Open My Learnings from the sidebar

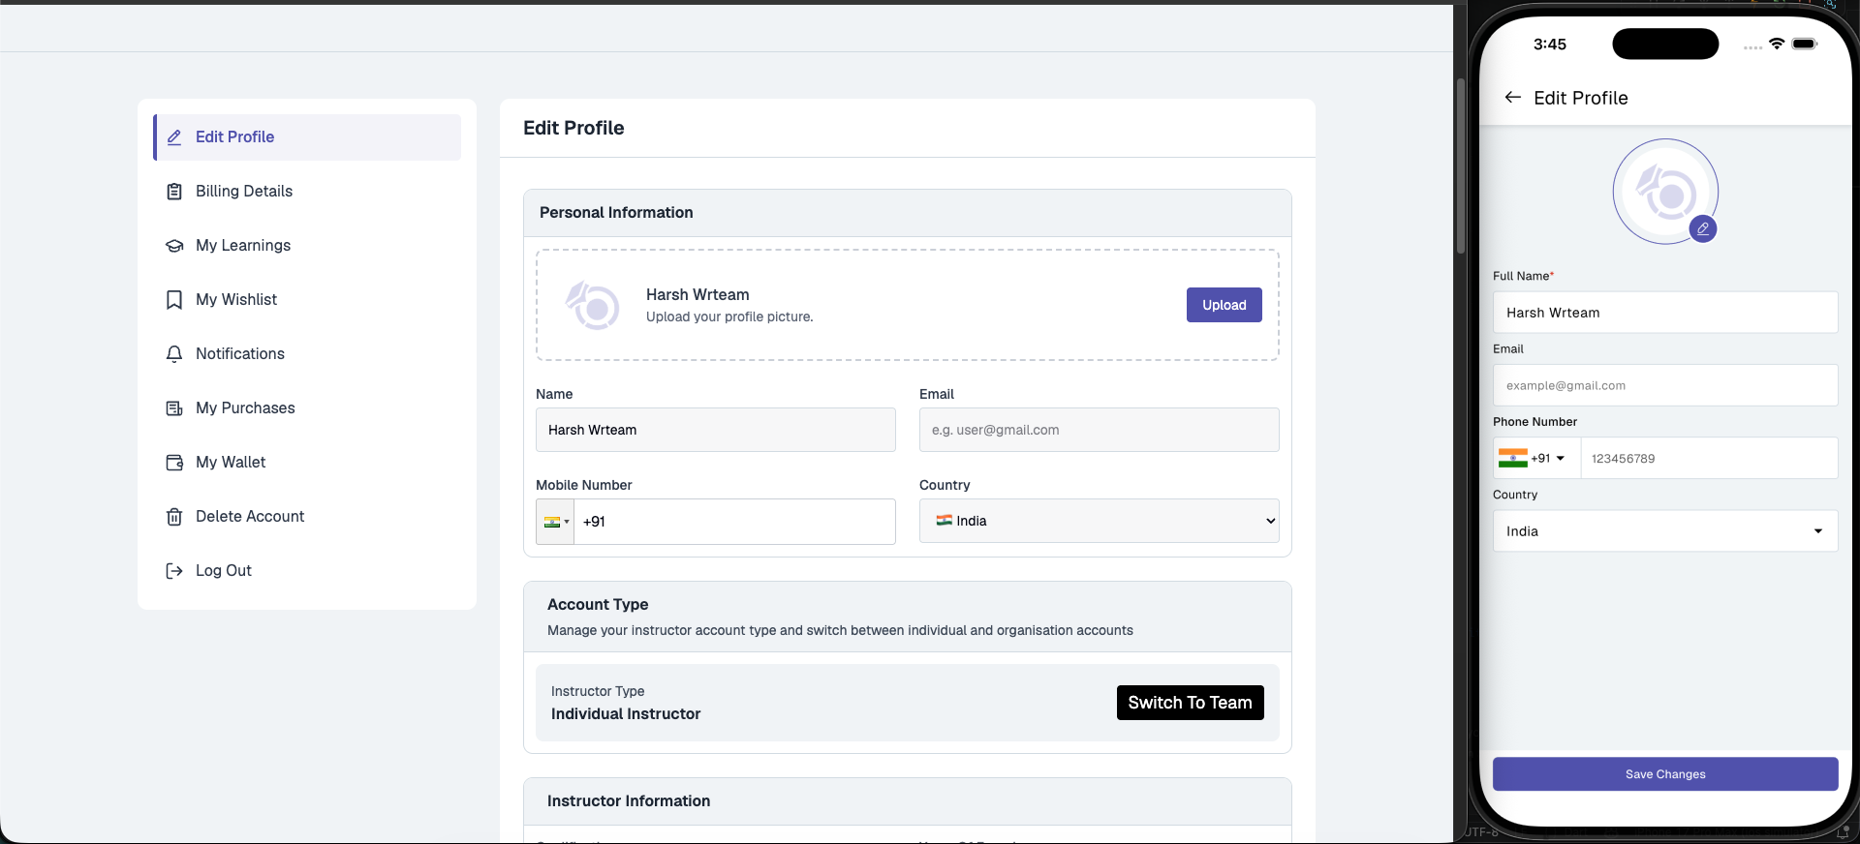pyautogui.click(x=307, y=246)
